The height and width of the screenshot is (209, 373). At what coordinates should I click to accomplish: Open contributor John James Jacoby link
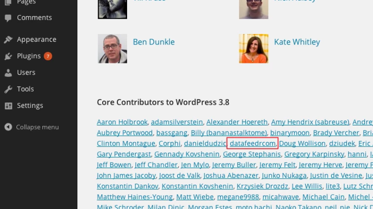[x=126, y=175]
